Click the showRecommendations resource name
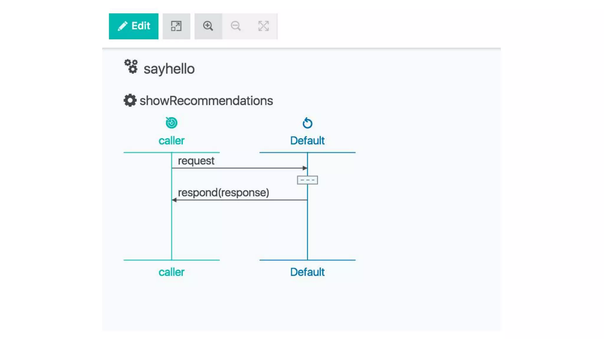The height and width of the screenshot is (339, 604). pos(206,101)
